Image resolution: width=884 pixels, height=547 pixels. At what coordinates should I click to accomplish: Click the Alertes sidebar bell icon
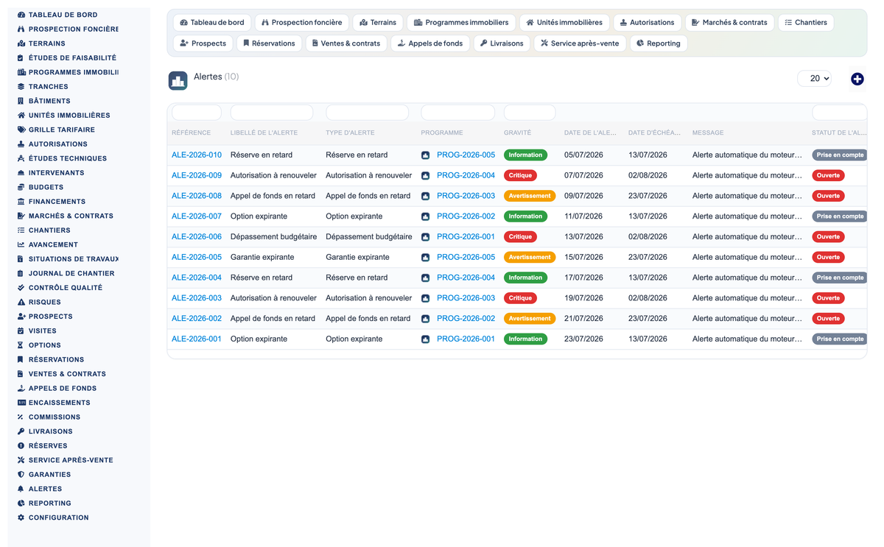pyautogui.click(x=21, y=489)
